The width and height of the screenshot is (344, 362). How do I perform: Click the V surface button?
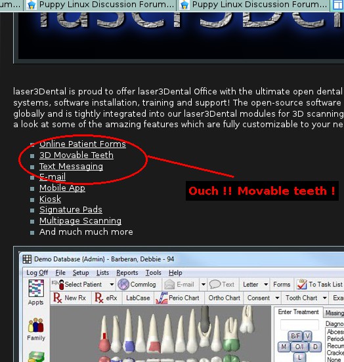click(x=307, y=336)
